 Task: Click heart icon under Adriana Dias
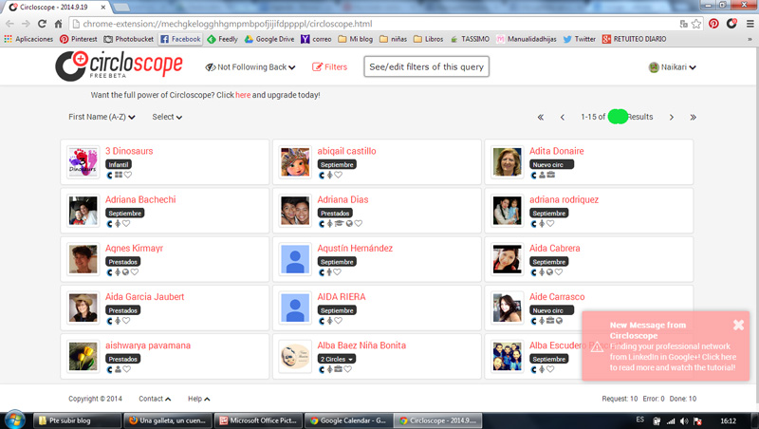[x=359, y=224]
